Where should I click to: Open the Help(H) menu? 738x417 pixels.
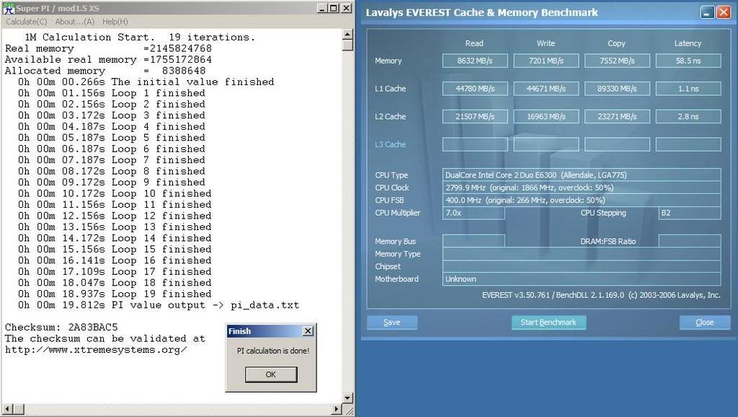(115, 22)
